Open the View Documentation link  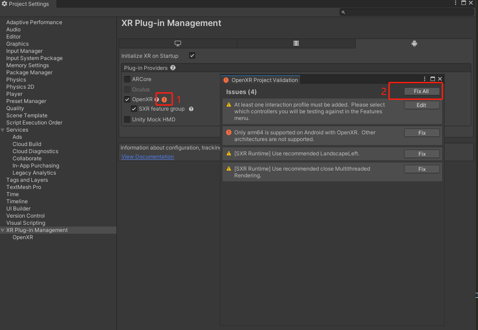point(147,157)
